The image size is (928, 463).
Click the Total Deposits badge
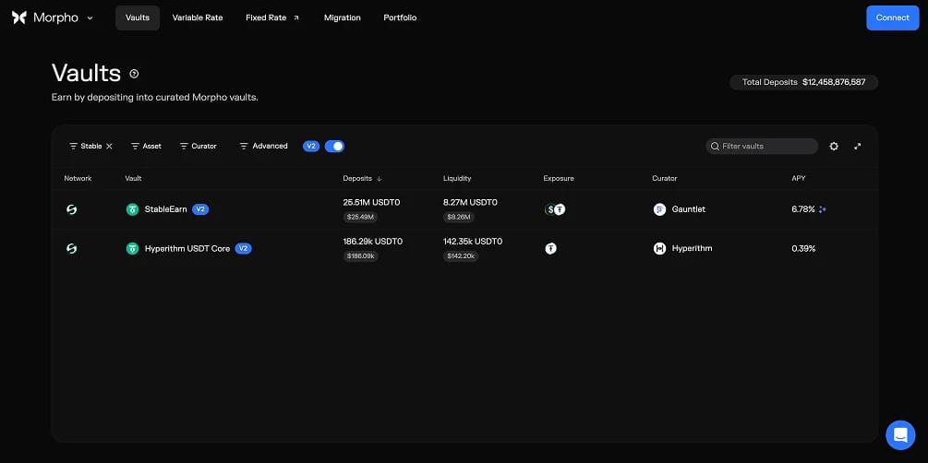coord(803,82)
